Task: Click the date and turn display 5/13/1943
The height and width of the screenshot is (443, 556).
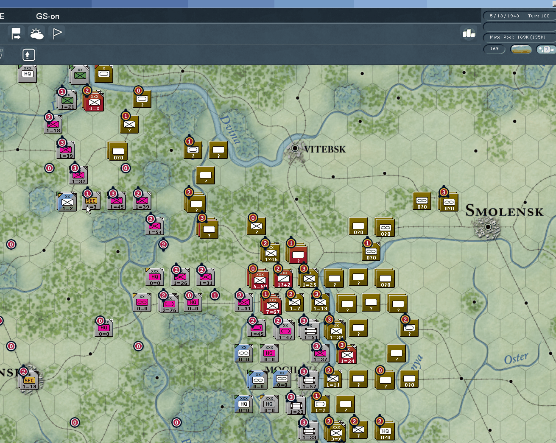Action: click(519, 16)
